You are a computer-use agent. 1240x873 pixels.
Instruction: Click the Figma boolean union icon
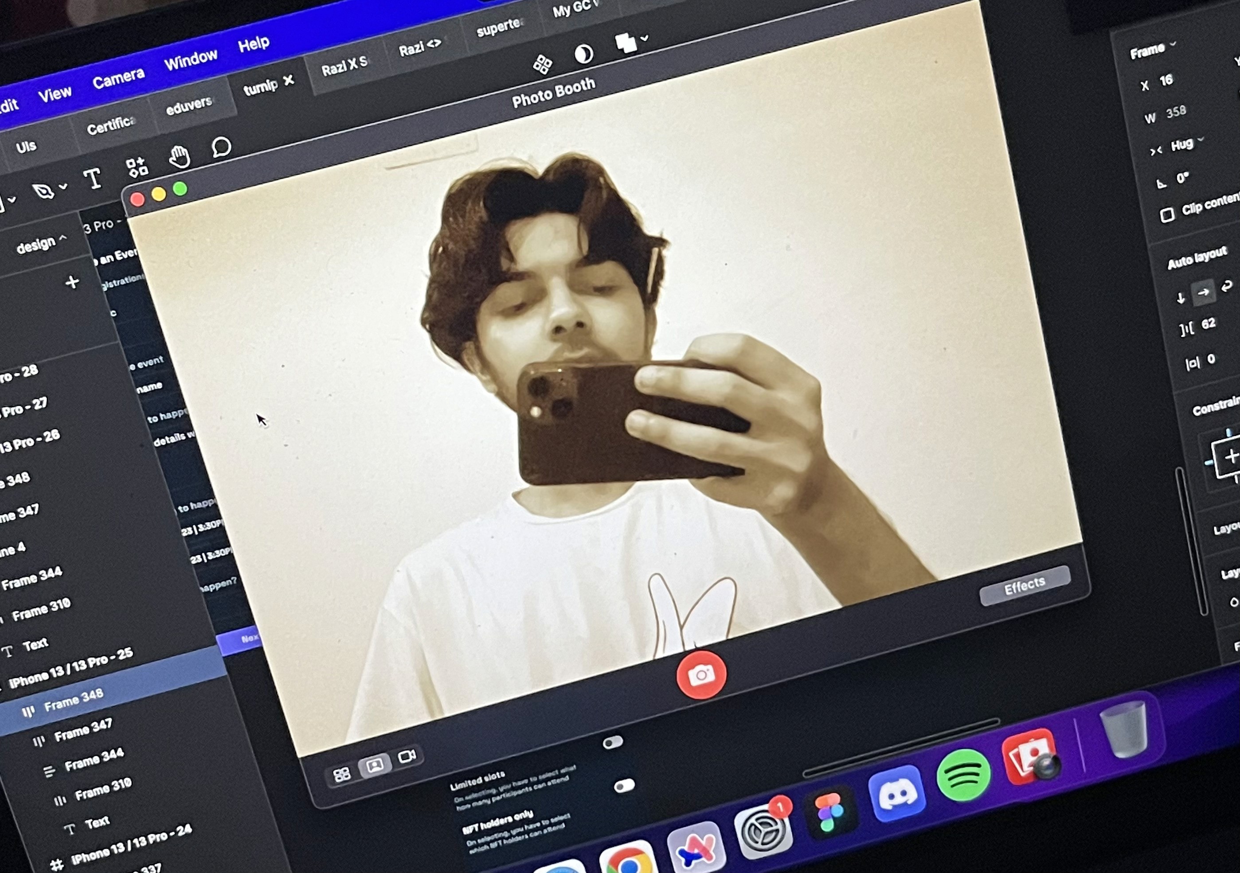(x=626, y=43)
